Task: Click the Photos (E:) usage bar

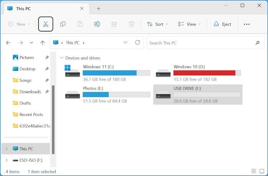Action: click(116, 95)
